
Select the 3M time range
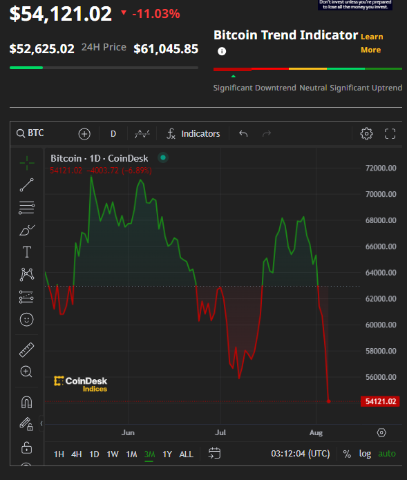pos(149,454)
